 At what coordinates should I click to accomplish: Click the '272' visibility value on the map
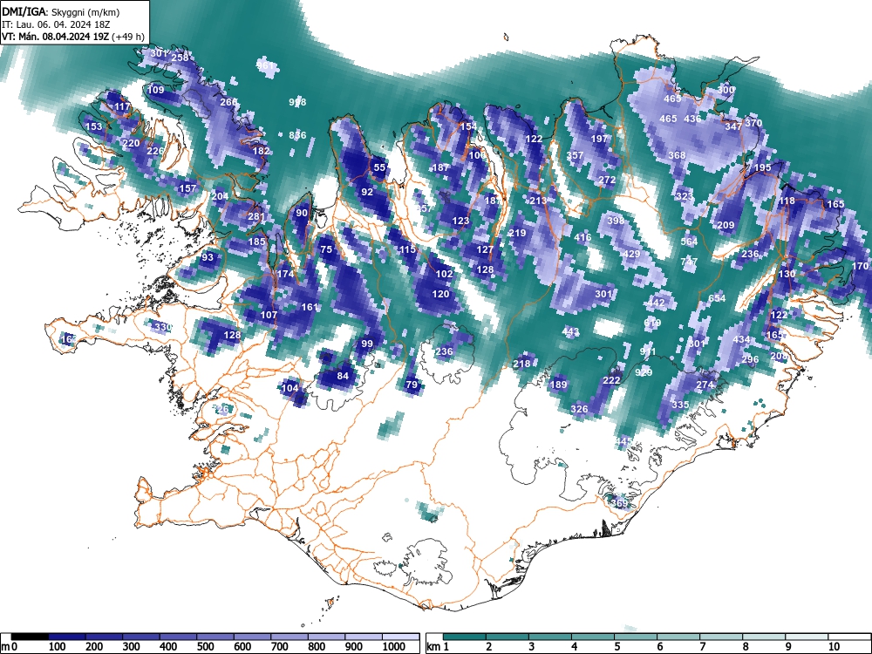(607, 180)
